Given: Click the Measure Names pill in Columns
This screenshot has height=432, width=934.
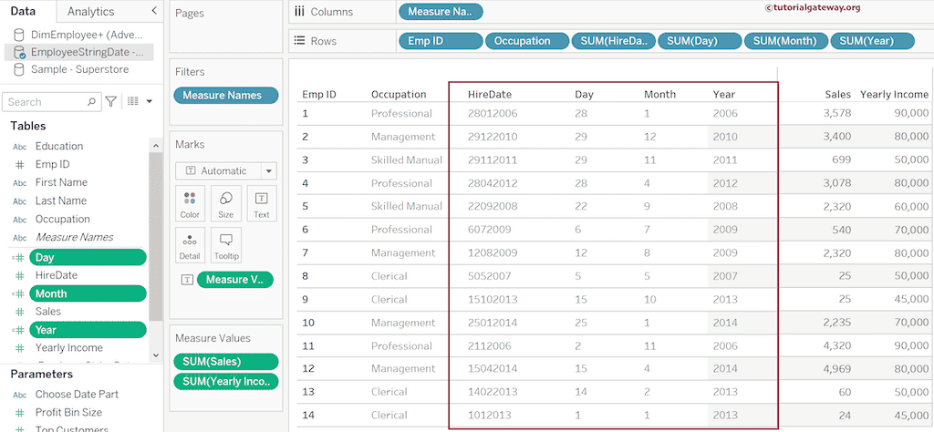Looking at the screenshot, I should (x=441, y=11).
